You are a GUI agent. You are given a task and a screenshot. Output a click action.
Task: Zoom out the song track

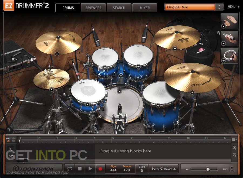pos(234,155)
